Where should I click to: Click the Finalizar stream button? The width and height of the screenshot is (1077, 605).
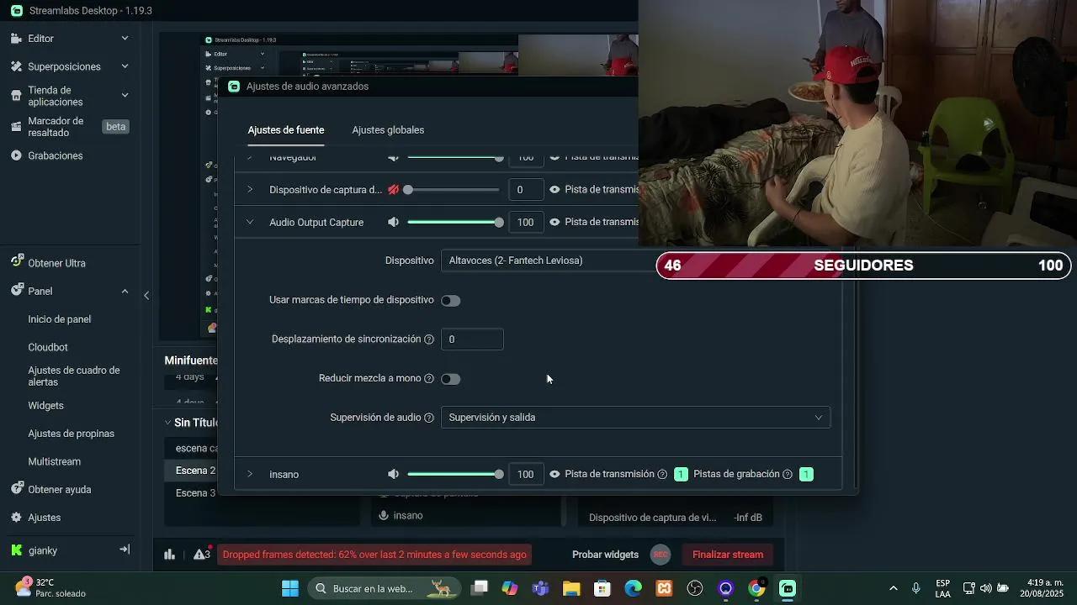[728, 555]
